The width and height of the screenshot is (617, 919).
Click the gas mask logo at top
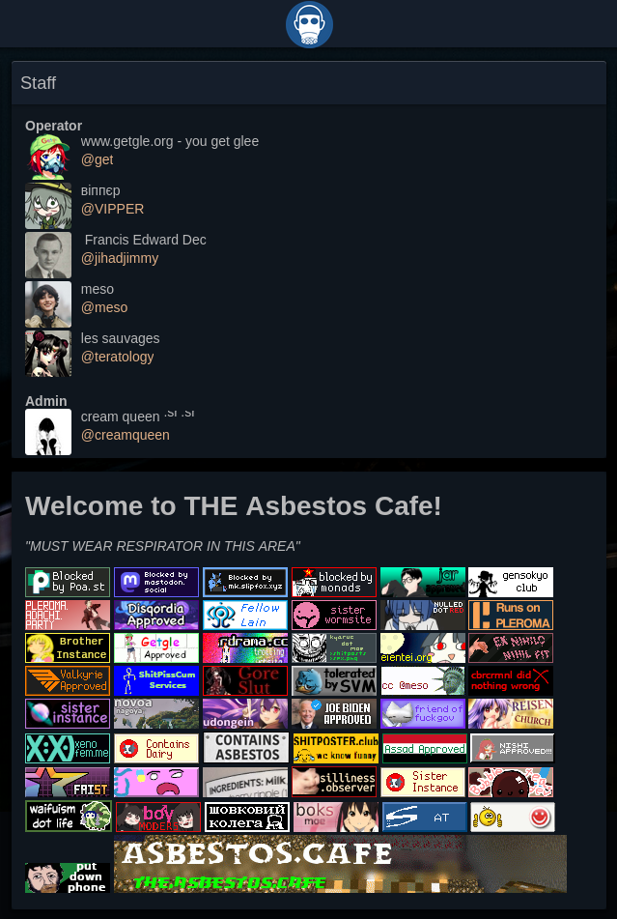pyautogui.click(x=309, y=24)
